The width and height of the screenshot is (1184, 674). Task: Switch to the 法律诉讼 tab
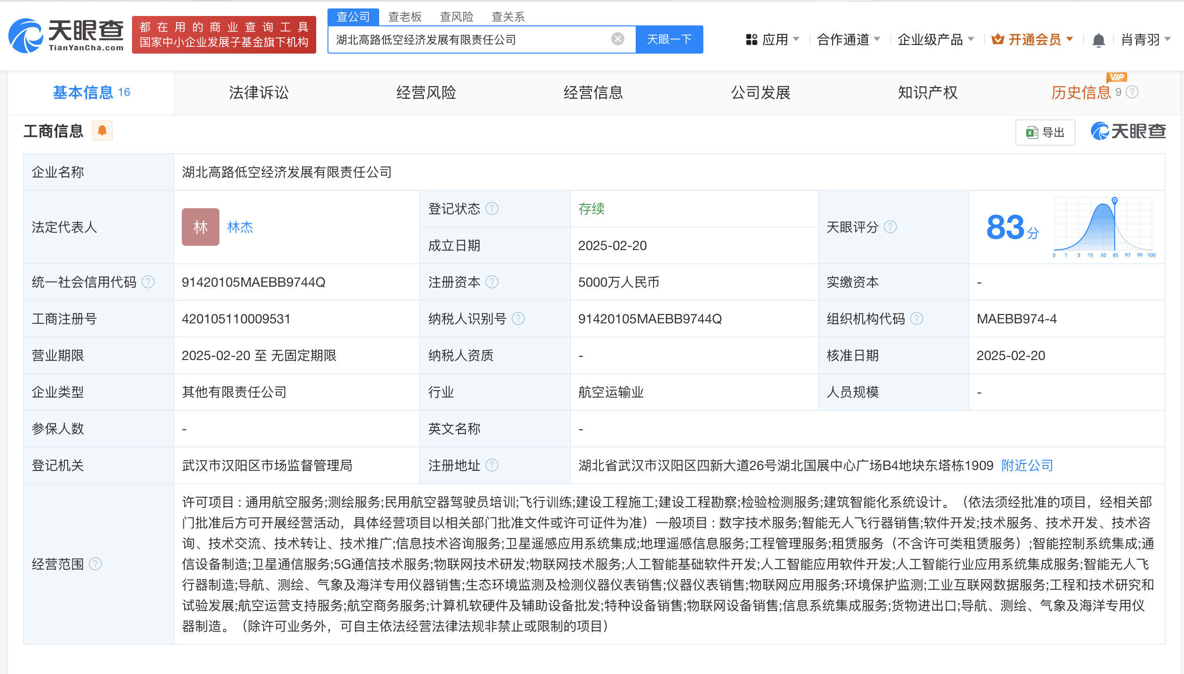point(259,93)
